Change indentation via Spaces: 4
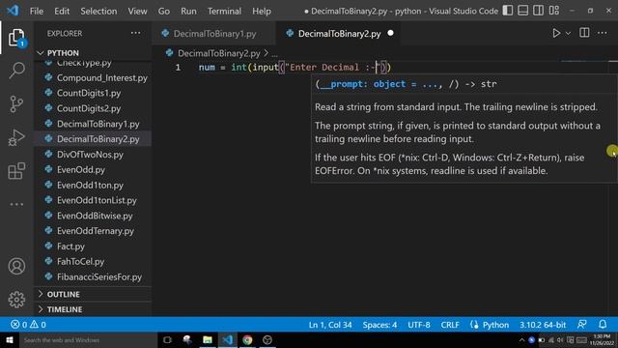 coord(379,325)
